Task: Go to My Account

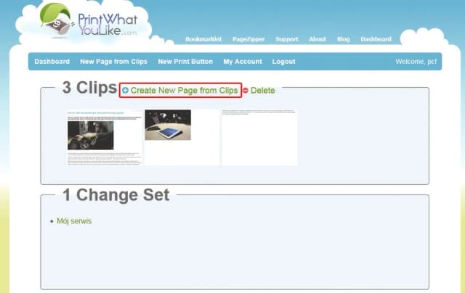Action: 243,62
